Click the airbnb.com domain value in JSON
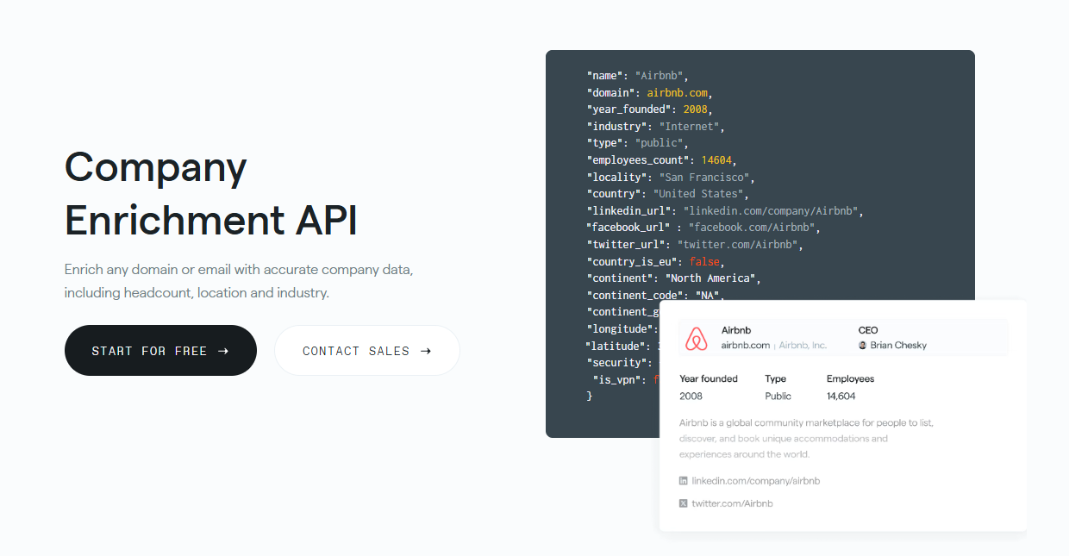 coord(678,92)
